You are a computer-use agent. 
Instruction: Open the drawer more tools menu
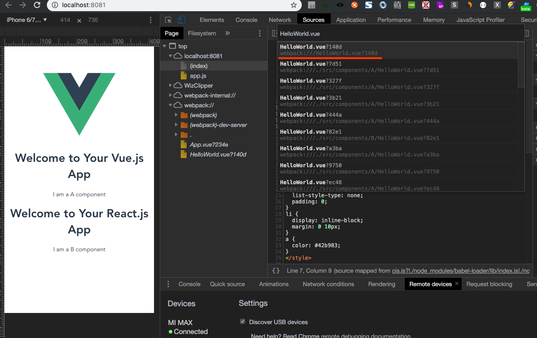(168, 284)
